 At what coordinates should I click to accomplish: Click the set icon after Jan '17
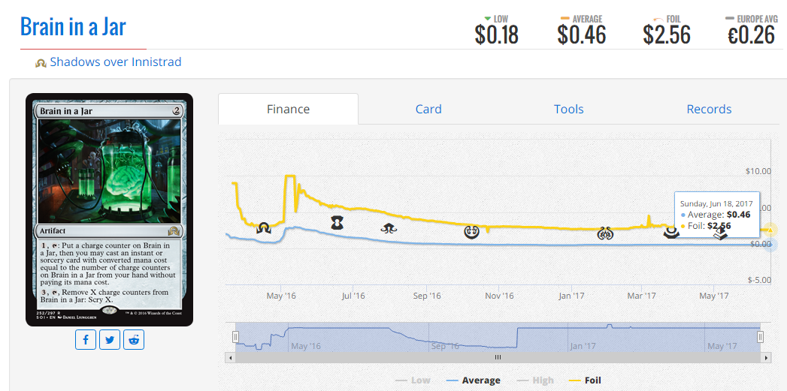coord(604,233)
